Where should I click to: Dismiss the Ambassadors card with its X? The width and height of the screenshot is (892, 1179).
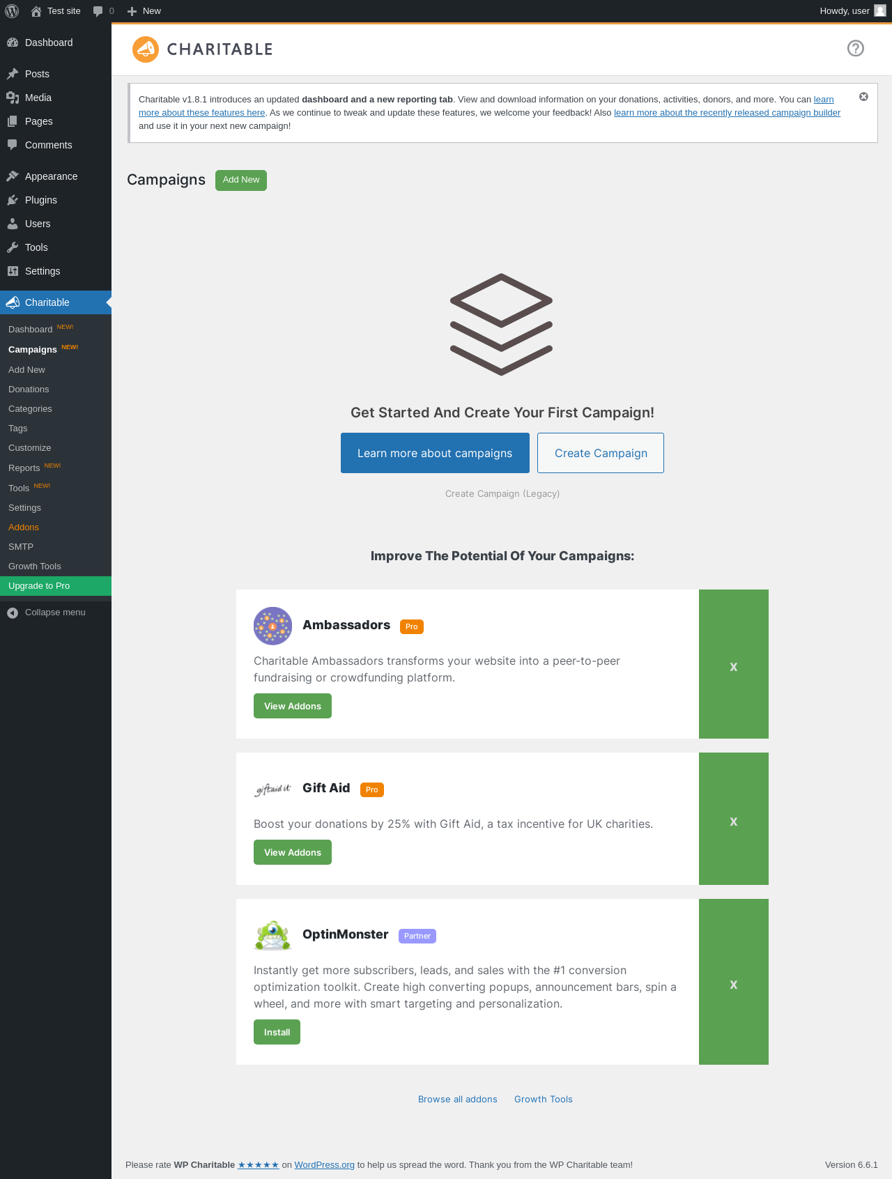pos(734,667)
